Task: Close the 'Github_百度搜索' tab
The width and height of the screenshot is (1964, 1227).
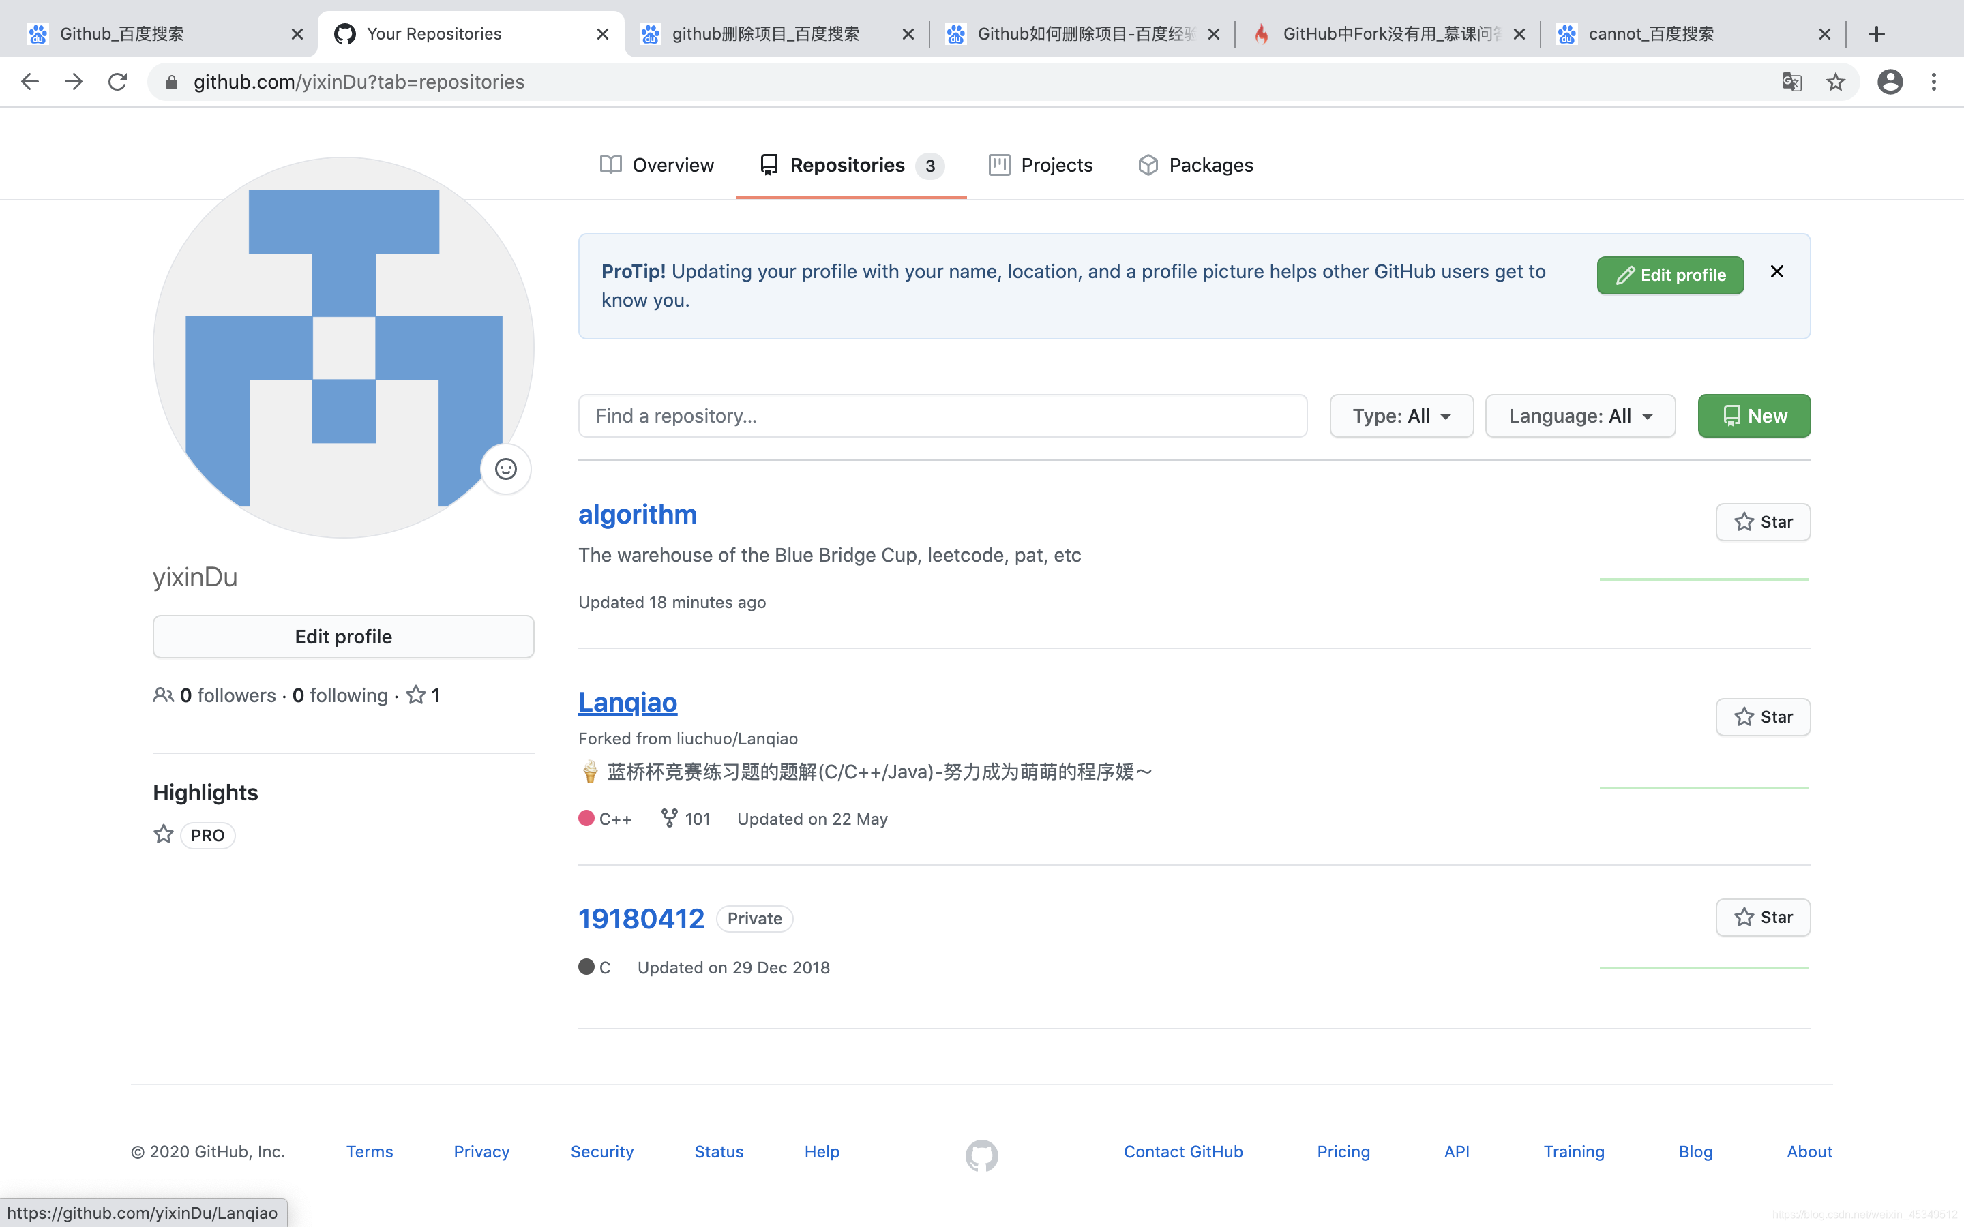Action: point(297,34)
